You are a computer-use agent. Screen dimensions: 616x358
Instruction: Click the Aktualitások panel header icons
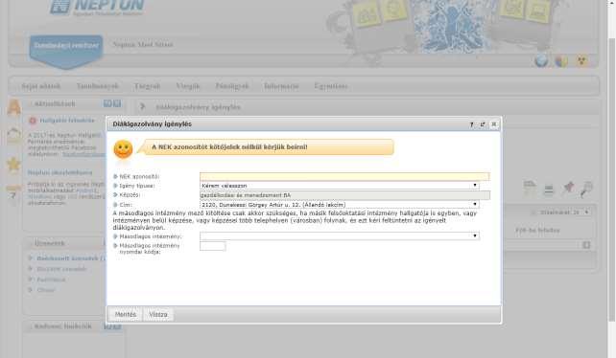coord(112,103)
